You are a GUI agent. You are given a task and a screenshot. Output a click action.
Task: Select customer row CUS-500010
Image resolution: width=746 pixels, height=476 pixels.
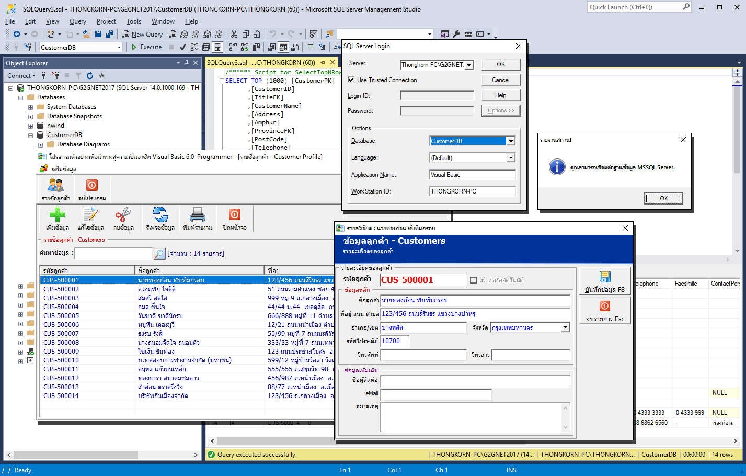187,360
